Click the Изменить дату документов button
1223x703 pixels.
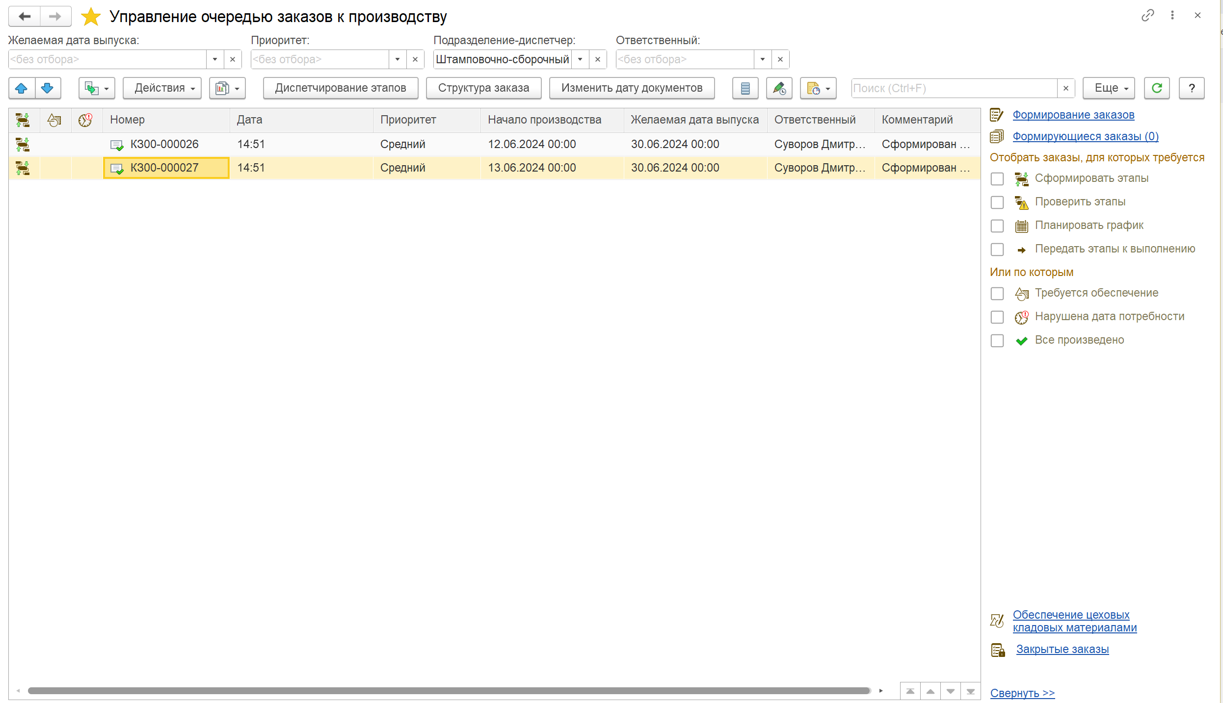click(632, 88)
